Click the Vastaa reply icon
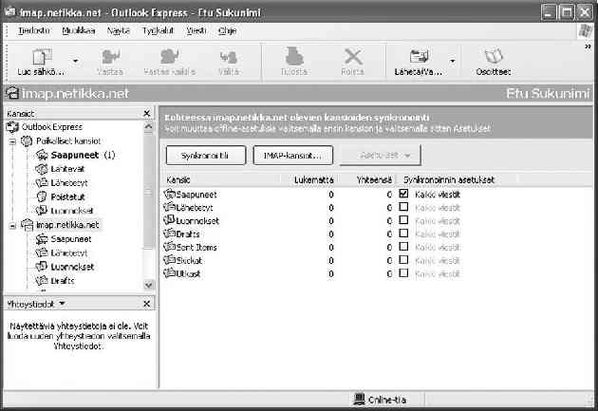The height and width of the screenshot is (411, 598). 111,57
